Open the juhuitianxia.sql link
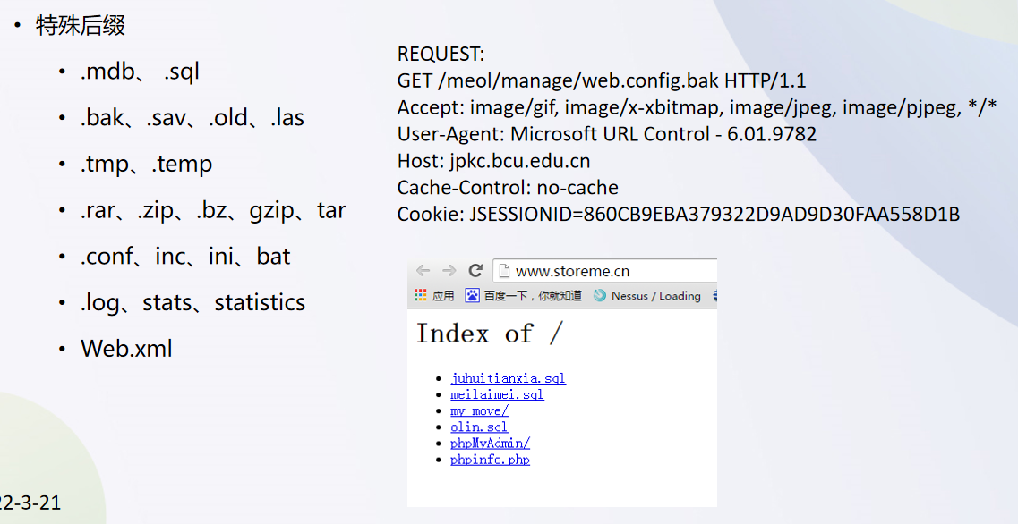Image resolution: width=1018 pixels, height=524 pixels. tap(509, 378)
